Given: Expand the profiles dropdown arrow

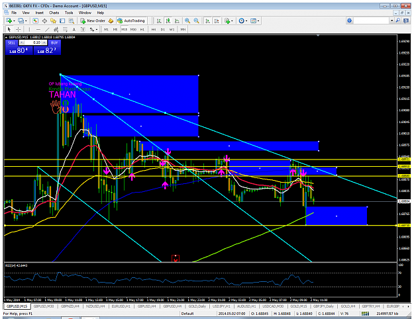Looking at the screenshot, I should point(26,21).
